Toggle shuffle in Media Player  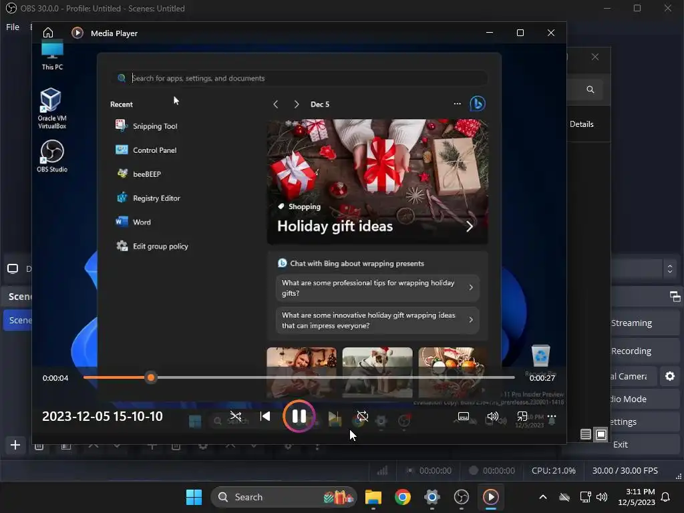[x=236, y=416]
